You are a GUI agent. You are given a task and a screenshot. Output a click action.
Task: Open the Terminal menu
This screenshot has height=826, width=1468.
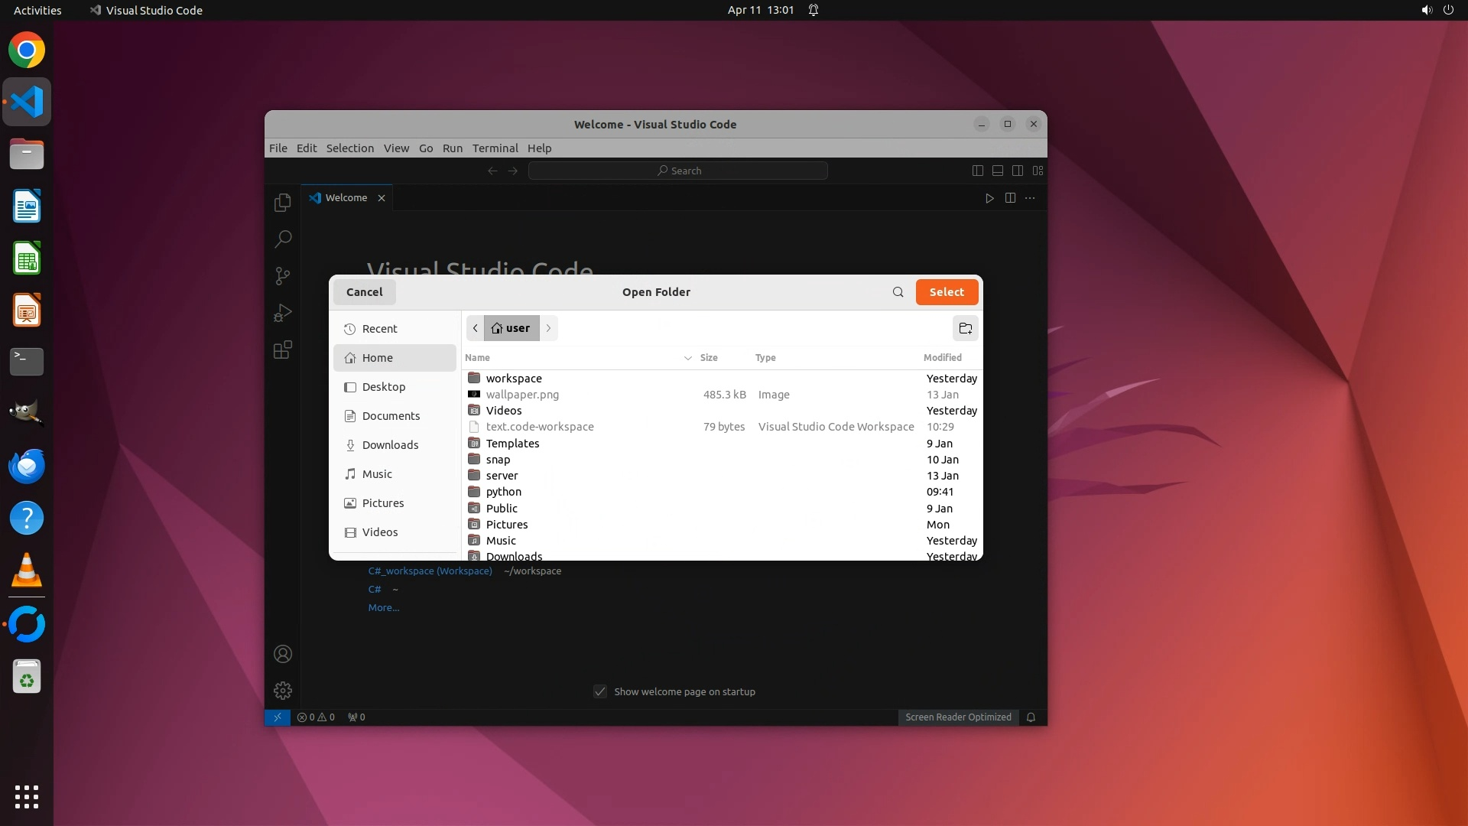[x=495, y=148]
